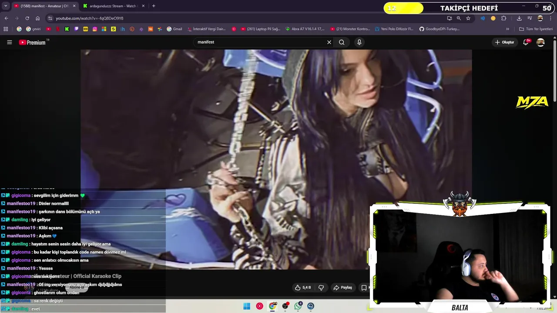Image resolution: width=557 pixels, height=313 pixels.
Task: Bookmark this page with the star
Action: (468, 18)
